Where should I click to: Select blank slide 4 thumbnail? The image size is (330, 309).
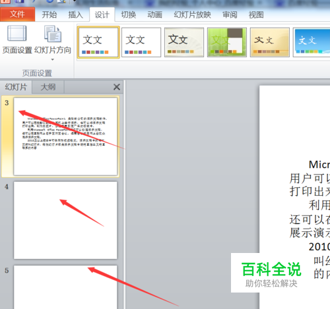(65, 220)
